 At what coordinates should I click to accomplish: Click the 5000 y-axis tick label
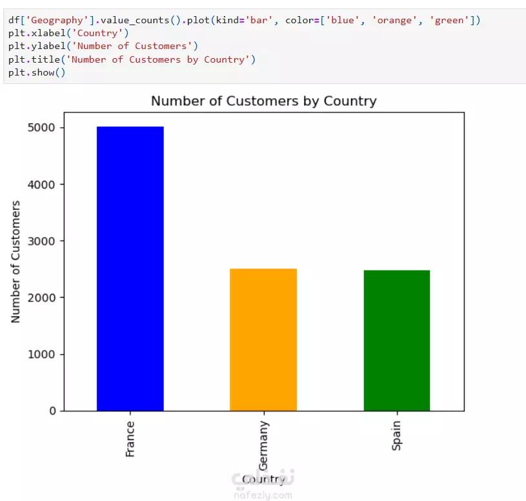coord(41,128)
